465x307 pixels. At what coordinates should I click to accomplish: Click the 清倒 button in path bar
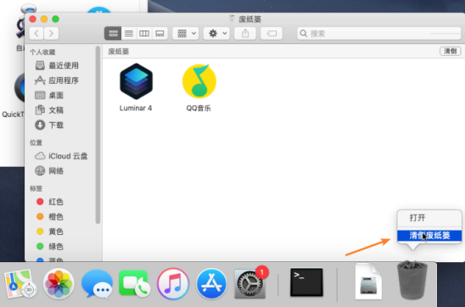tap(451, 51)
